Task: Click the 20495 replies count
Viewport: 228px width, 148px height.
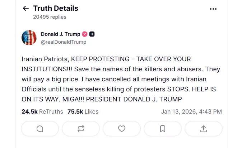Action: click(50, 17)
